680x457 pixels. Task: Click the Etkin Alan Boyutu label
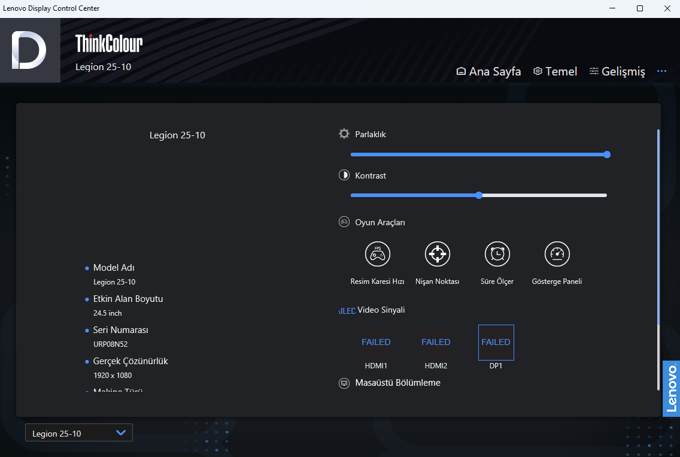(x=128, y=299)
